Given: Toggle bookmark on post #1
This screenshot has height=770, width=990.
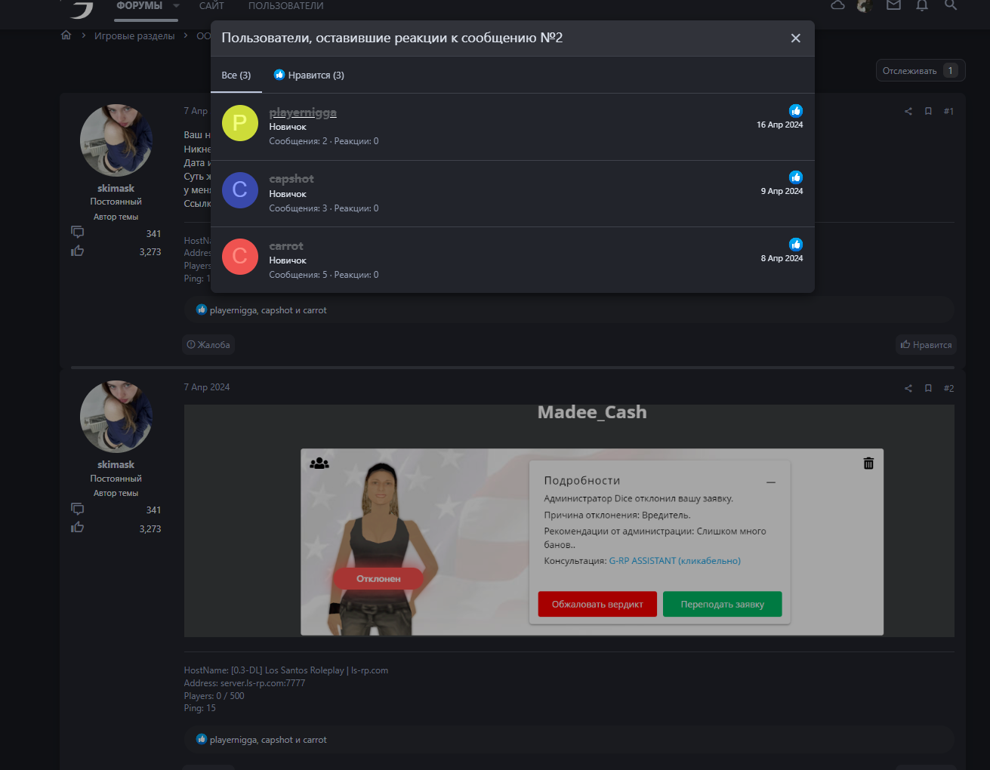Looking at the screenshot, I should click(x=928, y=112).
